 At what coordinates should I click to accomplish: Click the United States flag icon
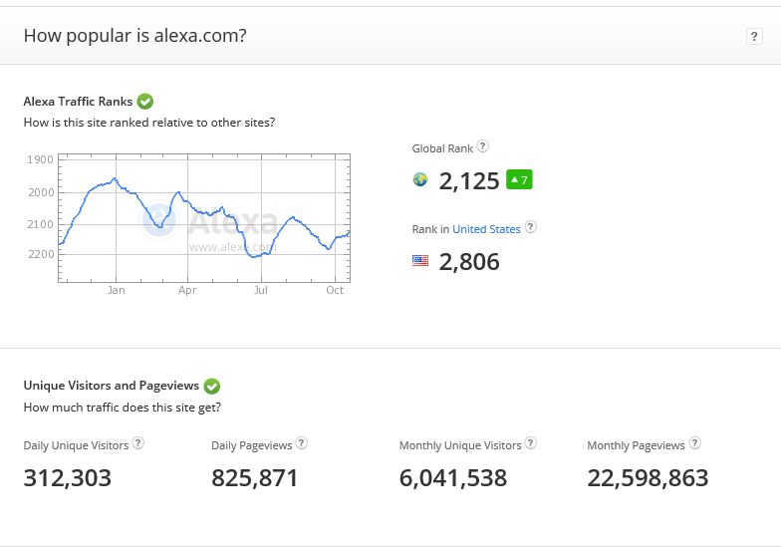pos(420,260)
